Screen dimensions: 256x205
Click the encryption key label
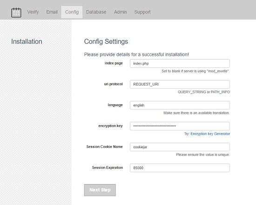(110, 126)
